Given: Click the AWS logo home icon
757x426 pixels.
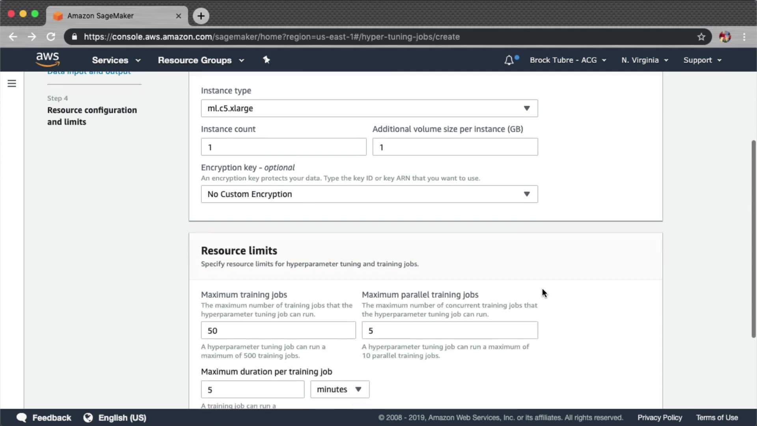Looking at the screenshot, I should [x=48, y=60].
